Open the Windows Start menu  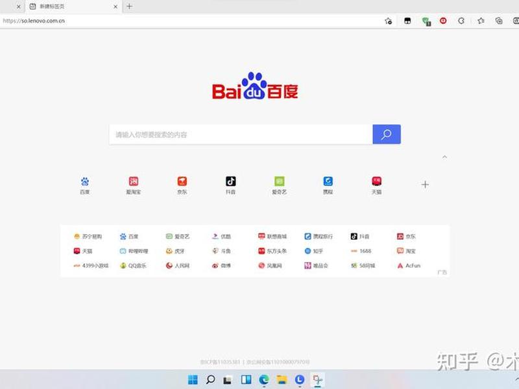193,379
